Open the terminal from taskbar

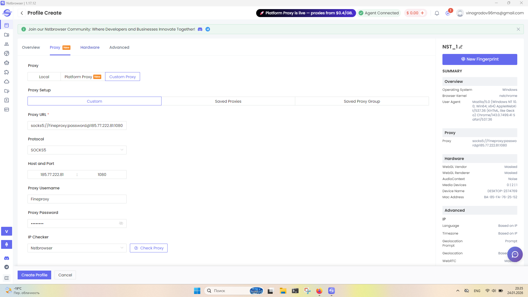click(x=295, y=291)
